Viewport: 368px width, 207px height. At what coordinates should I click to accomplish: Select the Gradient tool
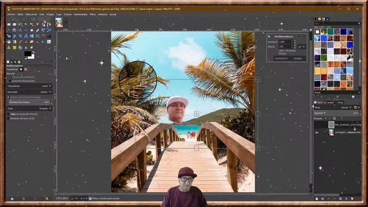14,42
